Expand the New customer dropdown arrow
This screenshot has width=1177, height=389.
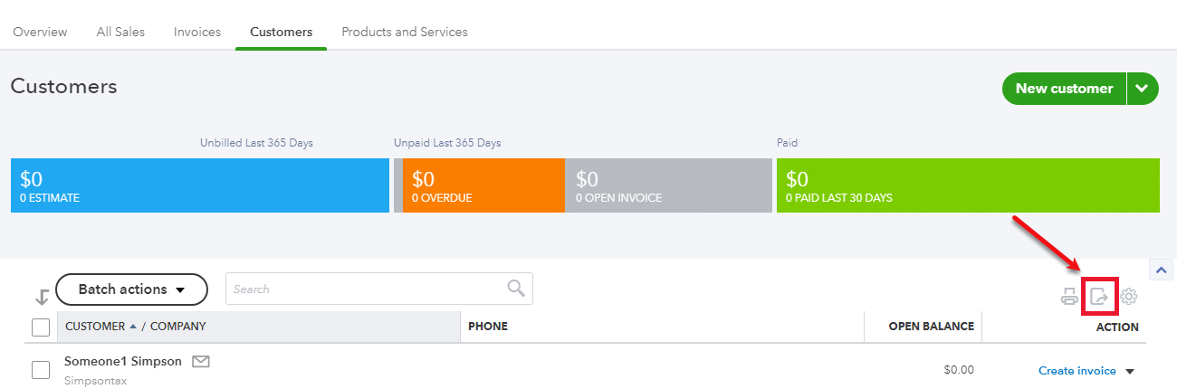click(x=1143, y=89)
